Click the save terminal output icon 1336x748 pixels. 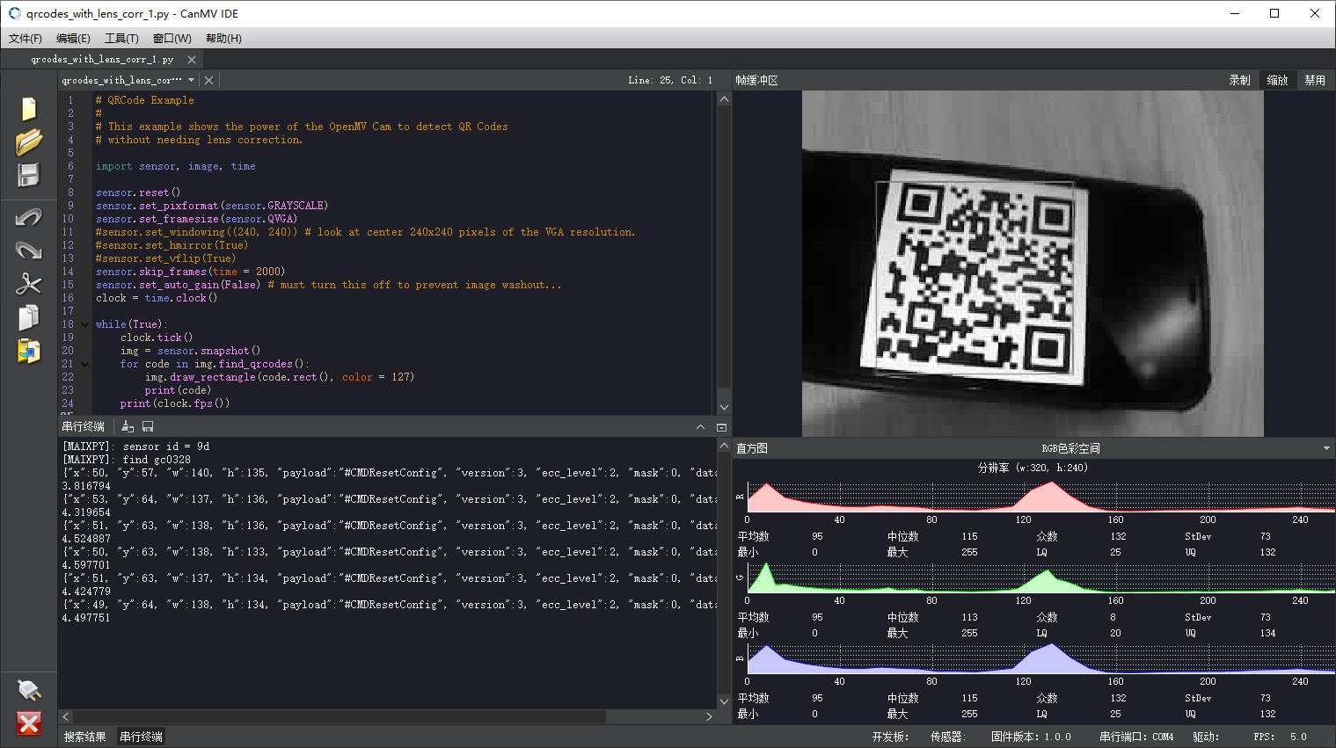point(148,426)
